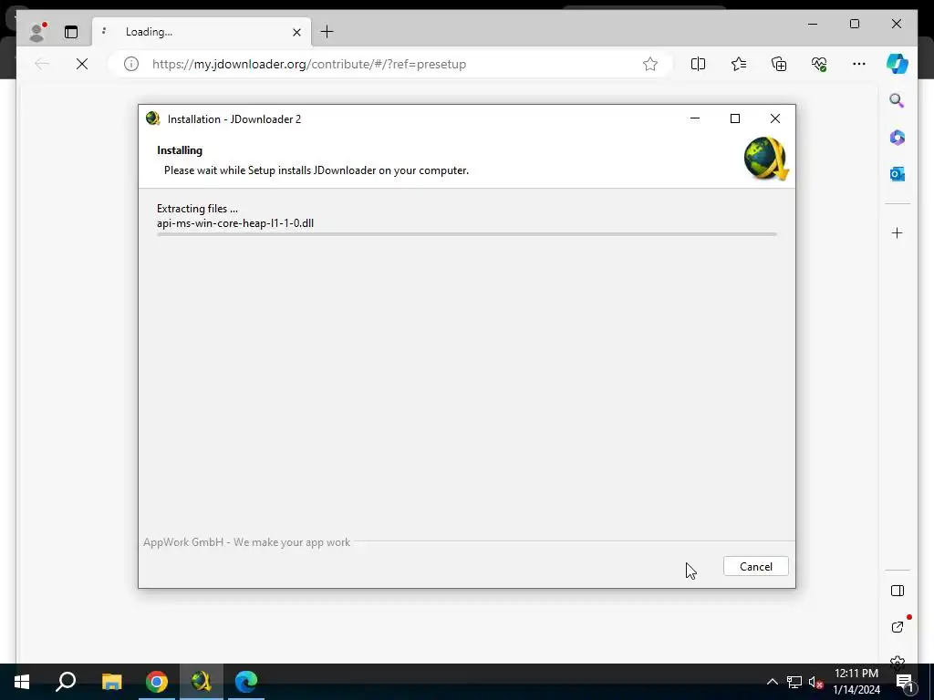
Task: Open network status tray icon
Action: 794,682
